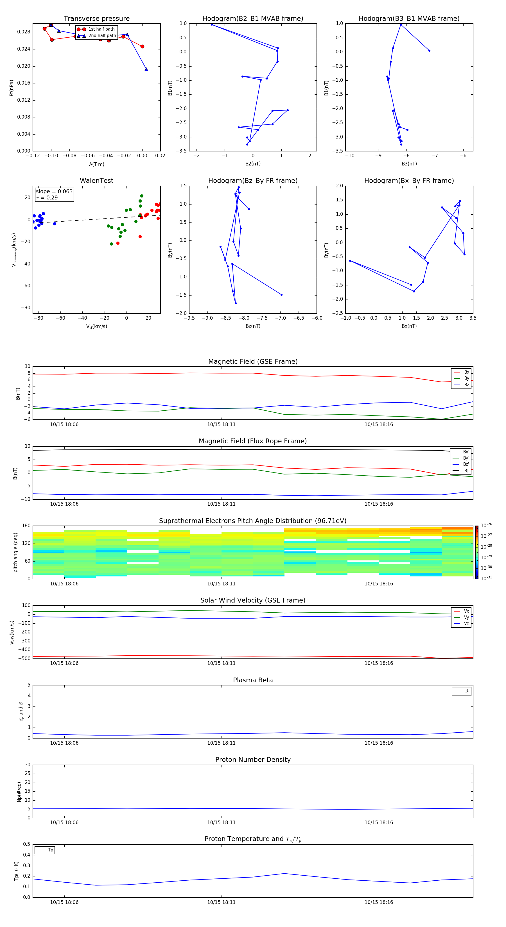The width and height of the screenshot is (506, 927).
Task: Select "Bx'" in the Flux Rope legend
Action: point(461,452)
